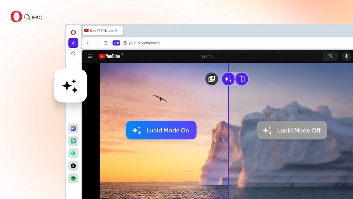
Task: Click the padlock site security icon
Action: coord(125,43)
